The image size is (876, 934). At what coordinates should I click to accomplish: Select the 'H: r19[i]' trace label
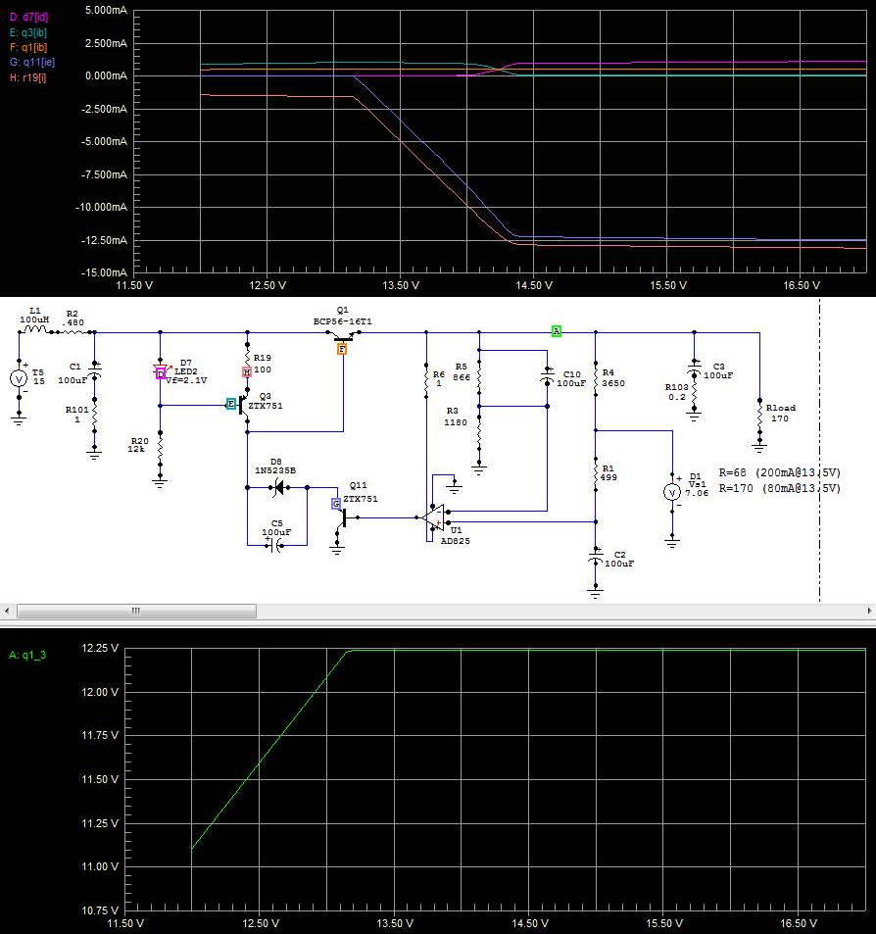click(27, 78)
